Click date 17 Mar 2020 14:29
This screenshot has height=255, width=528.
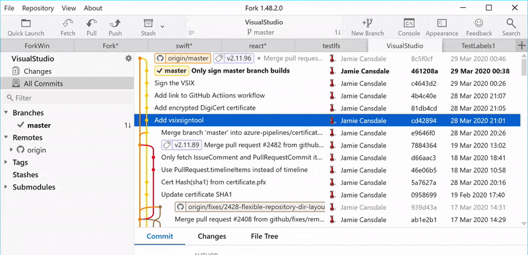click(478, 219)
